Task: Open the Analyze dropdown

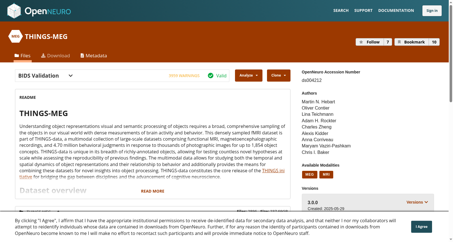Action: point(249,75)
